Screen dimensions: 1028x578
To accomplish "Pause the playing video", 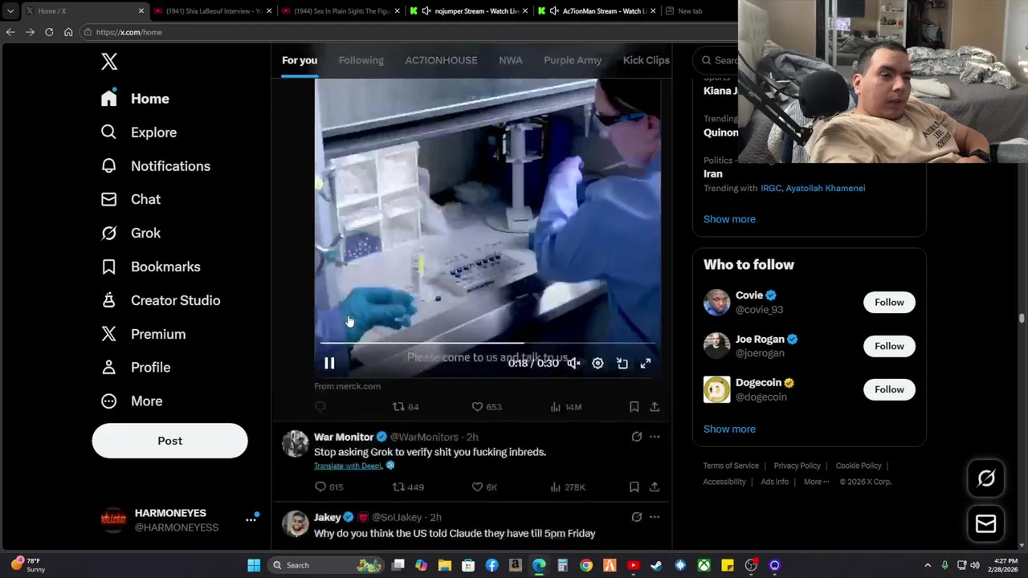I will tap(329, 364).
